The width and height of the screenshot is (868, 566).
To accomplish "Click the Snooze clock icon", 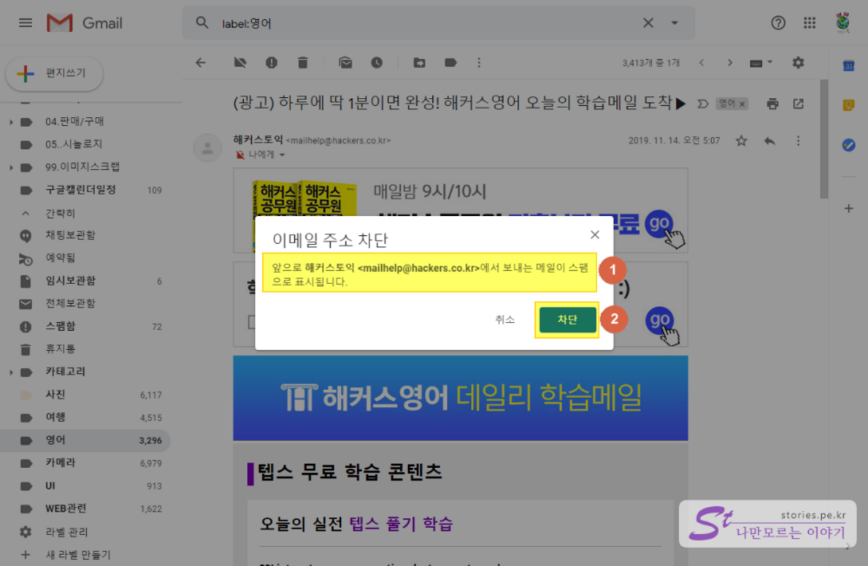I will pyautogui.click(x=377, y=63).
